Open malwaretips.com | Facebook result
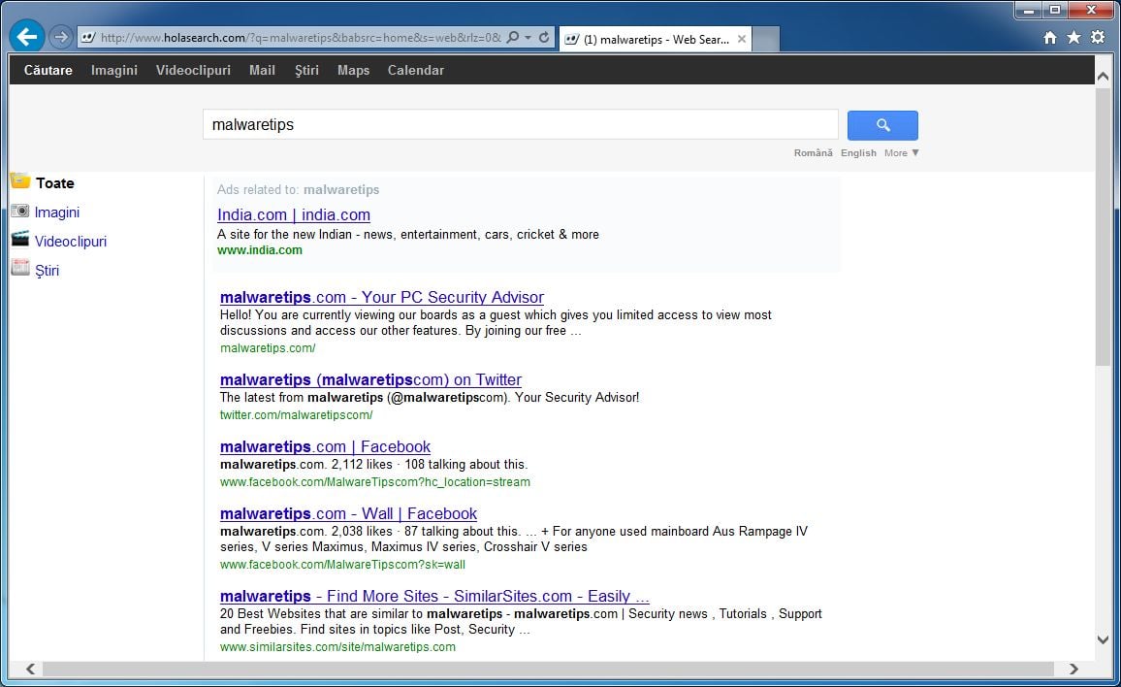The width and height of the screenshot is (1121, 687). coord(325,447)
